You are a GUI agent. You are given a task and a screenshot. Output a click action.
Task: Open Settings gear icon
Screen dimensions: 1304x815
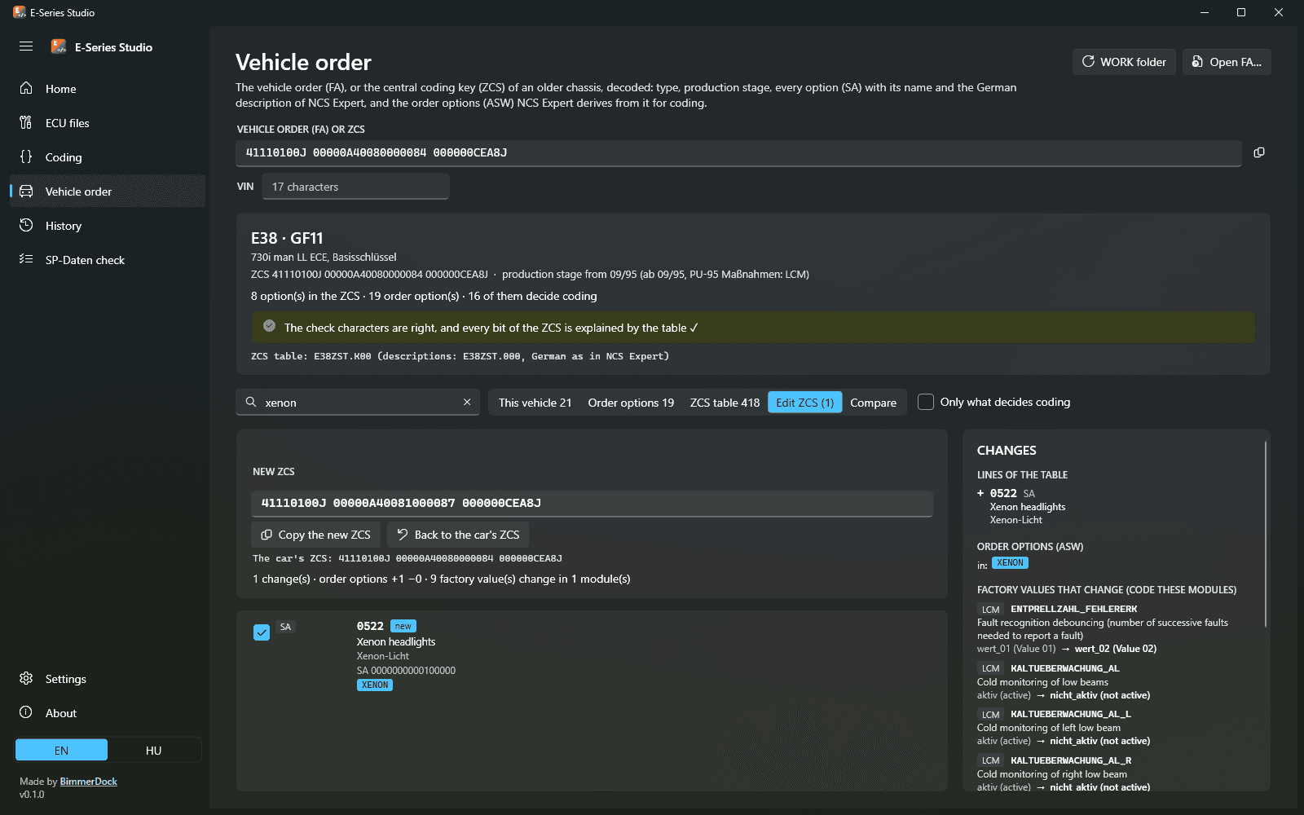click(x=26, y=678)
